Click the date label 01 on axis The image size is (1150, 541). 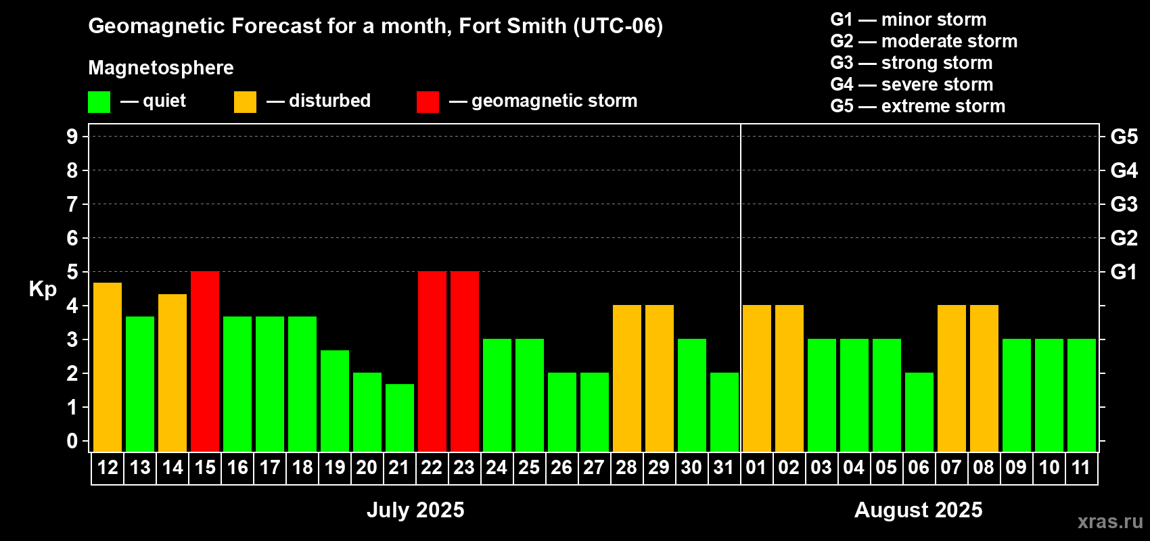(x=757, y=468)
